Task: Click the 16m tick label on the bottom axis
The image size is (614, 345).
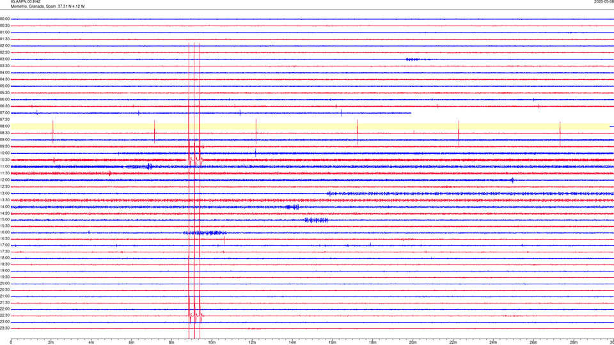Action: [333, 342]
